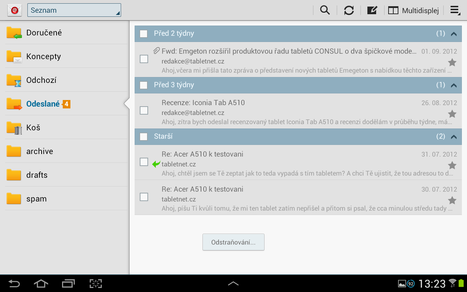Click the red email app icon
The image size is (467, 292).
click(15, 10)
